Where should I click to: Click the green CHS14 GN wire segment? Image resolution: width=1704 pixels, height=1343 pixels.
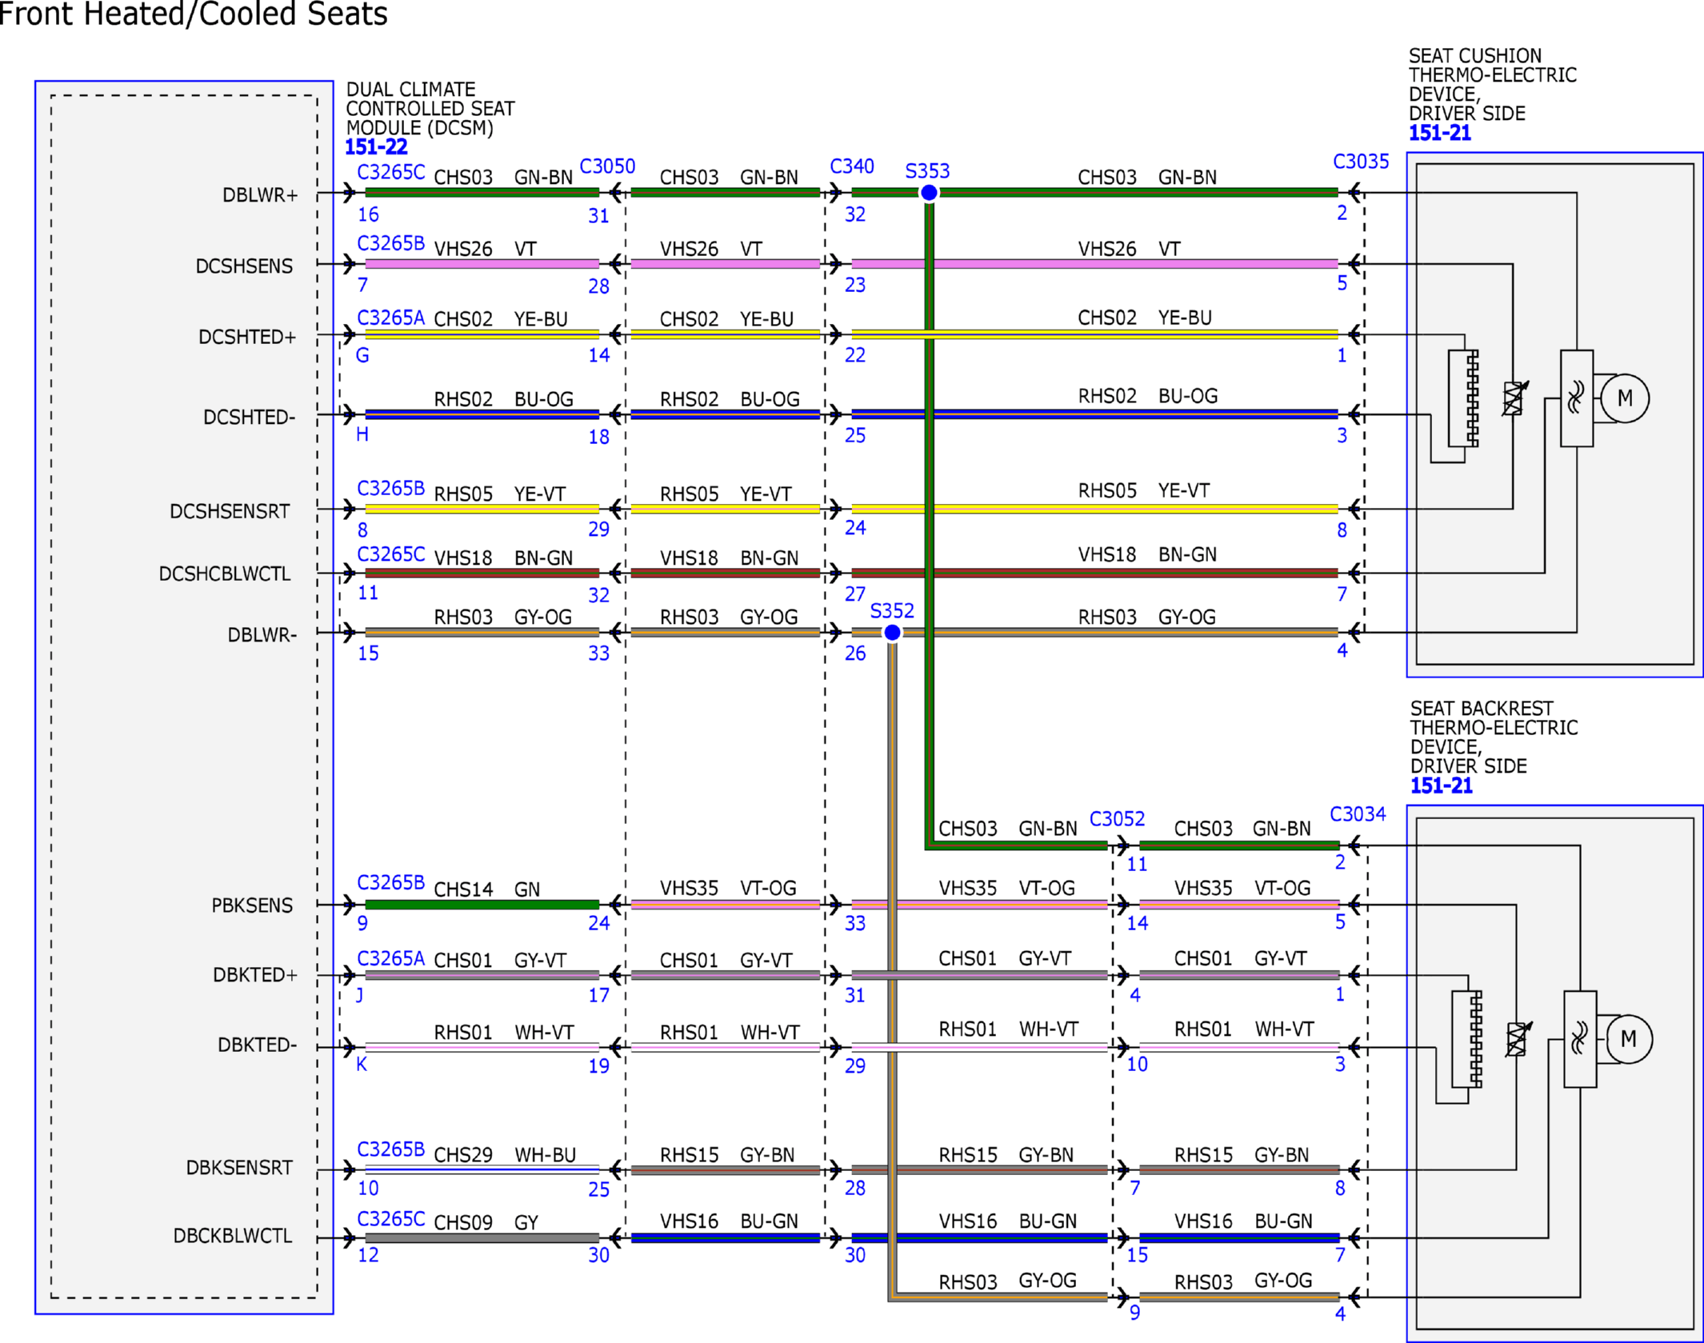482,905
